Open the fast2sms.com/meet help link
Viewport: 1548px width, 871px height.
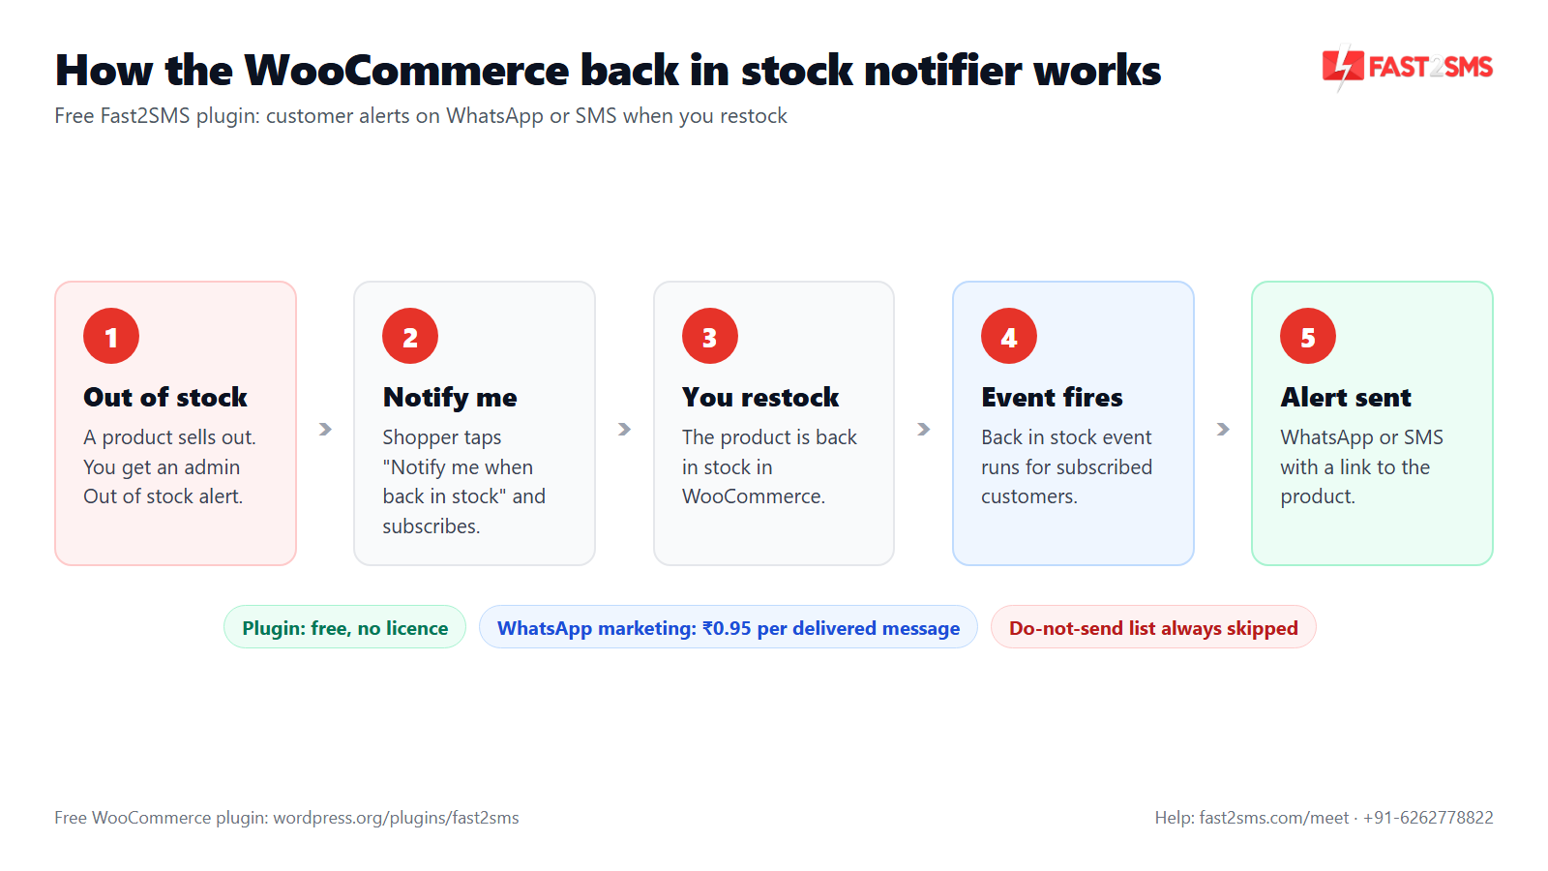pyautogui.click(x=1273, y=818)
